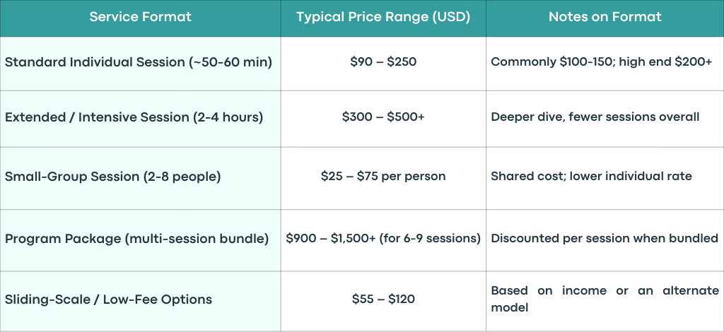Select the Program Package row label
Image resolution: width=724 pixels, height=332 pixels.
point(140,240)
